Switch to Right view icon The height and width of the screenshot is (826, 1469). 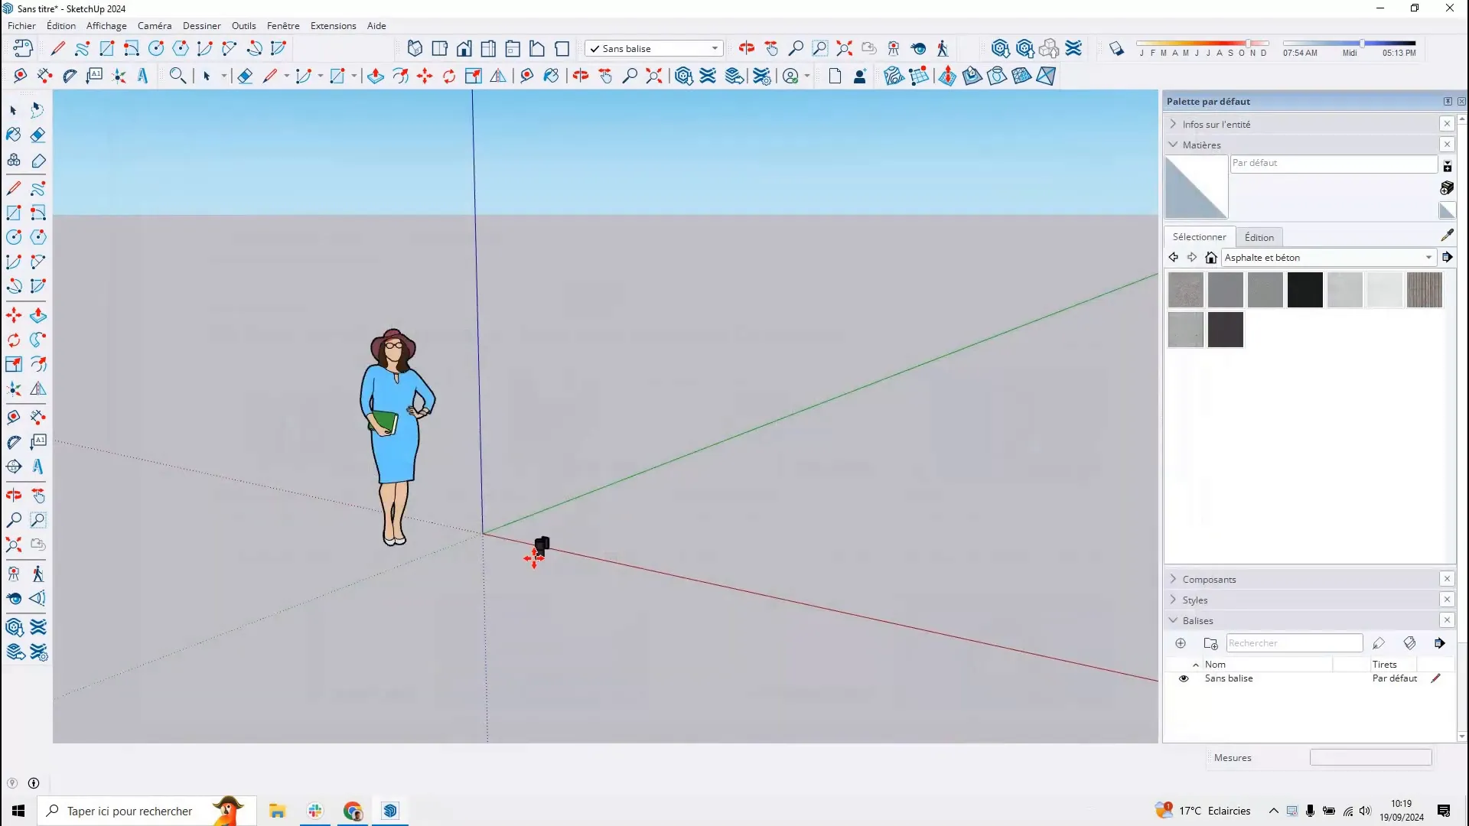488,48
